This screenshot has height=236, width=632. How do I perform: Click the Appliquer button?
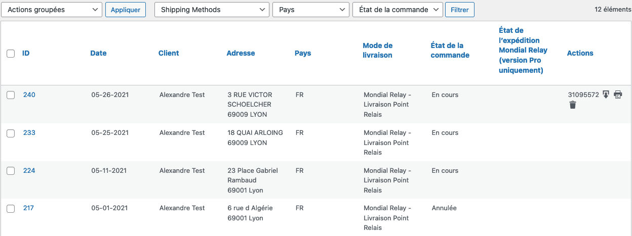click(126, 10)
